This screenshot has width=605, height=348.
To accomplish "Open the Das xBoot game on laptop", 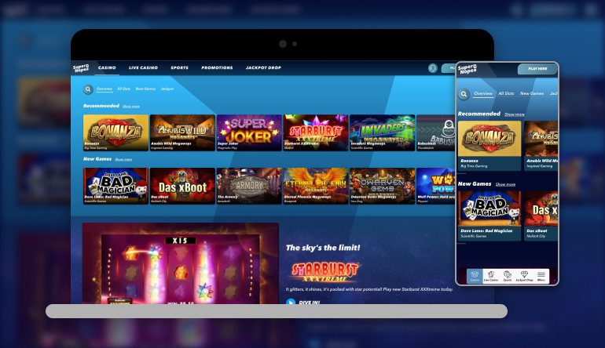I will click(182, 186).
